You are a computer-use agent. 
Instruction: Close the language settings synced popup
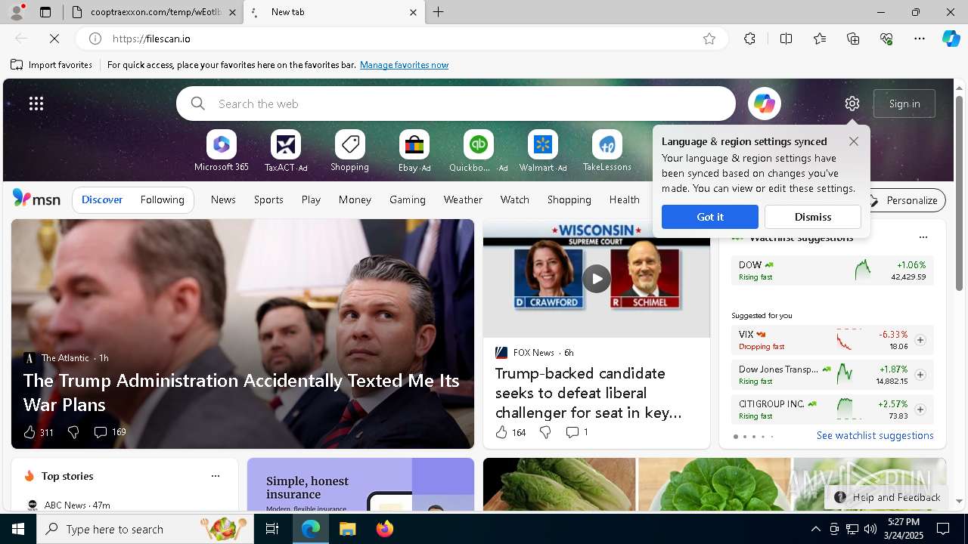click(854, 141)
